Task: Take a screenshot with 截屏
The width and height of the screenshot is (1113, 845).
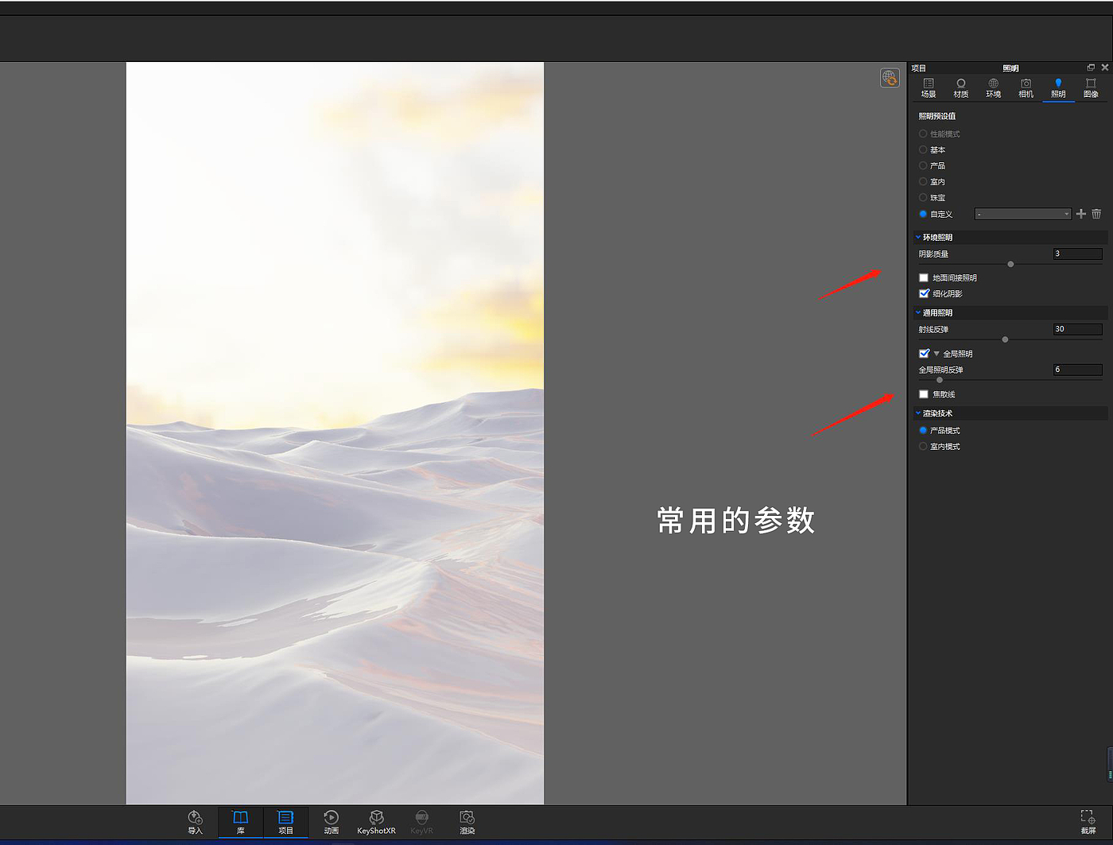Action: coord(1088,822)
